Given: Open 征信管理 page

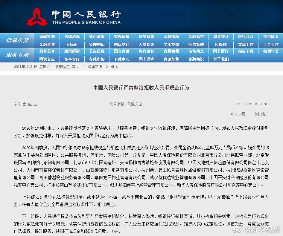Looking at the screenshot, I should click(x=196, y=45).
